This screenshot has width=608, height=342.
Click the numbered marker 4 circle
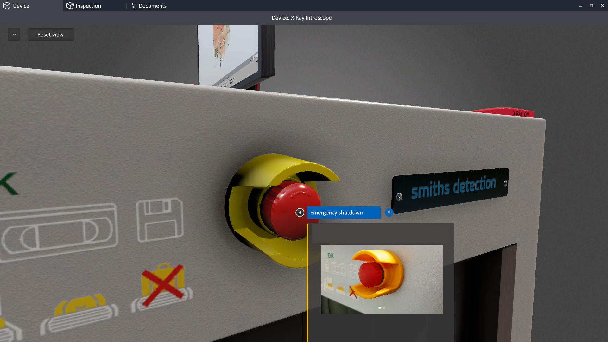300,212
